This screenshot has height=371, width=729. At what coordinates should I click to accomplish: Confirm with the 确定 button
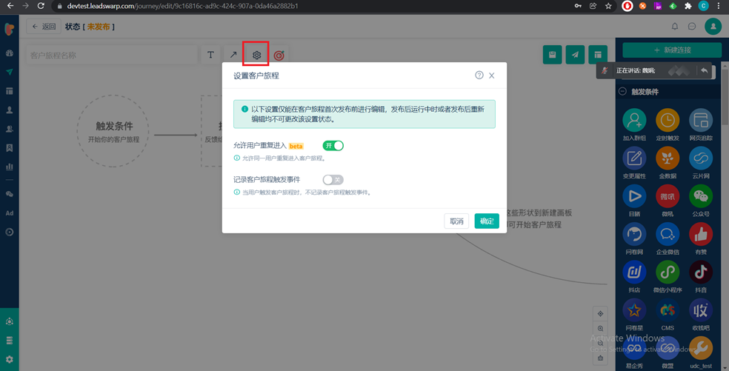487,221
